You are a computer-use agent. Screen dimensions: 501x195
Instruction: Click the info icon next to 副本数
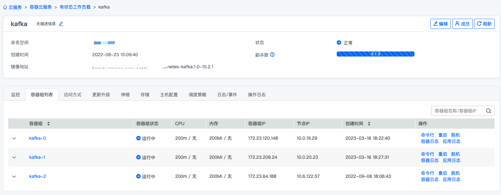pyautogui.click(x=272, y=55)
